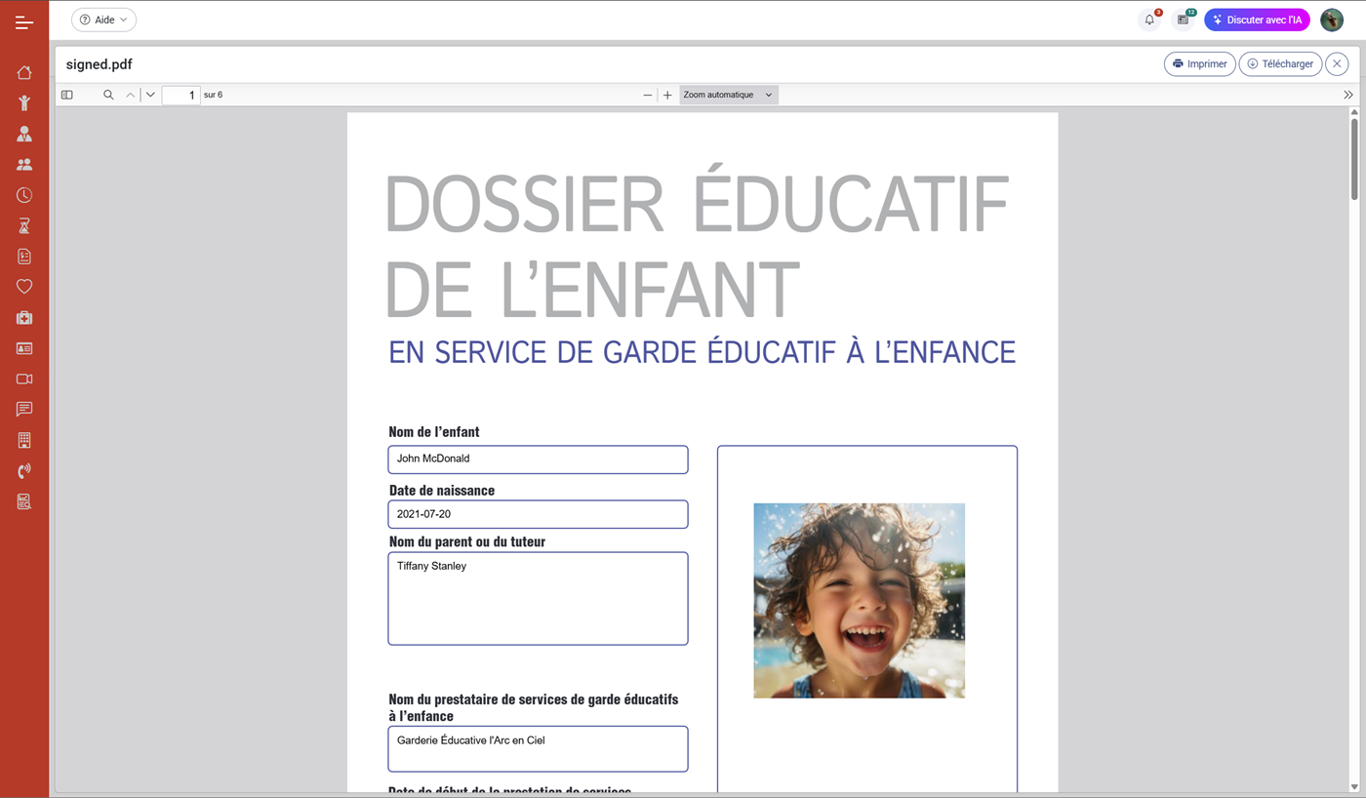
Task: Select the phone call sidebar icon
Action: click(x=23, y=470)
